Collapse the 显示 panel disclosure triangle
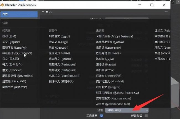This screenshot has height=119, width=180. (43, 12)
